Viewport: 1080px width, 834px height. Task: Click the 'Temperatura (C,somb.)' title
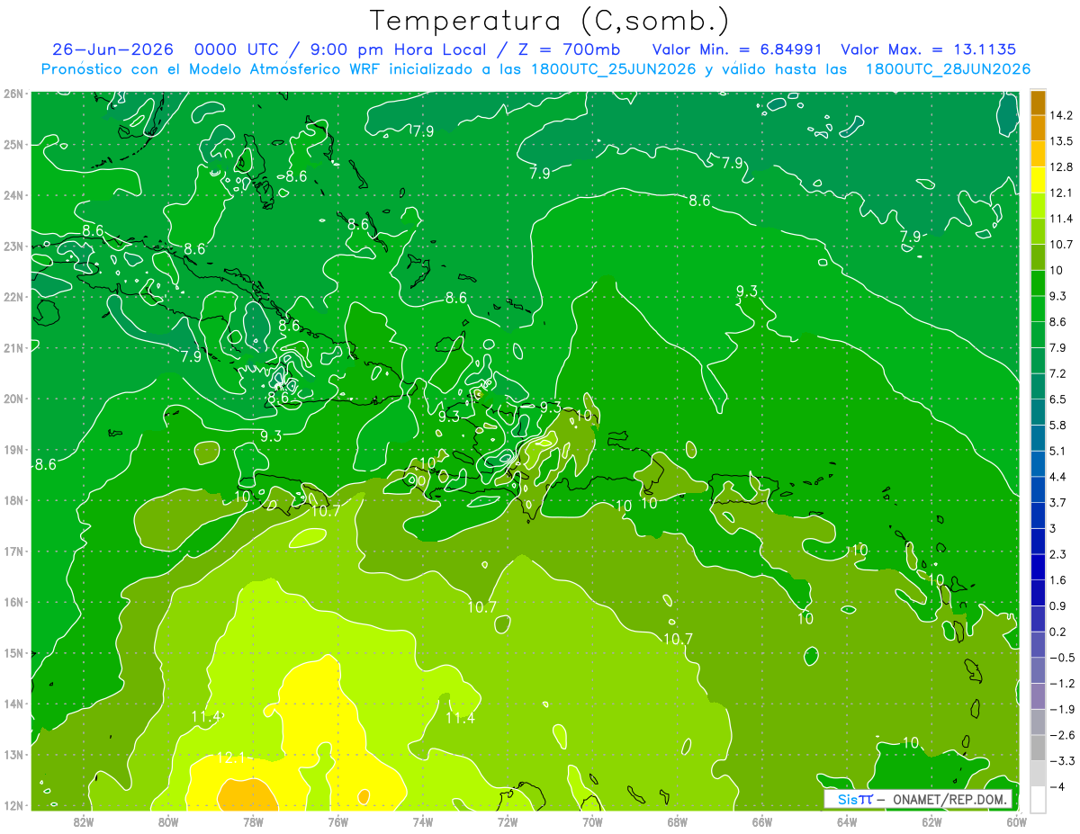tap(549, 21)
